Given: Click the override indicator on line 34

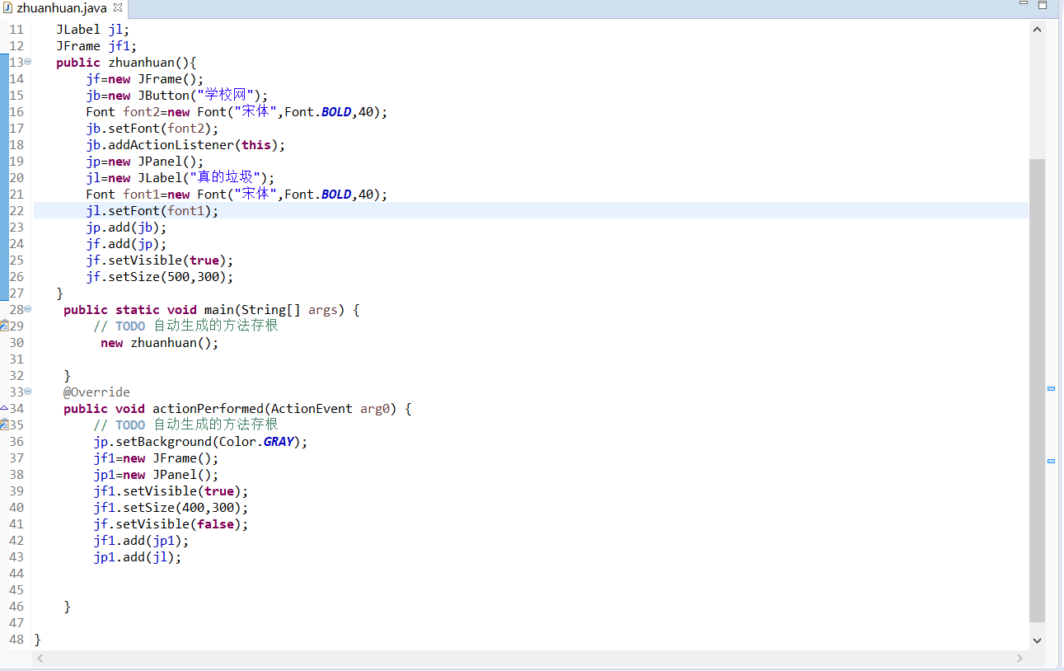Looking at the screenshot, I should (x=4, y=408).
